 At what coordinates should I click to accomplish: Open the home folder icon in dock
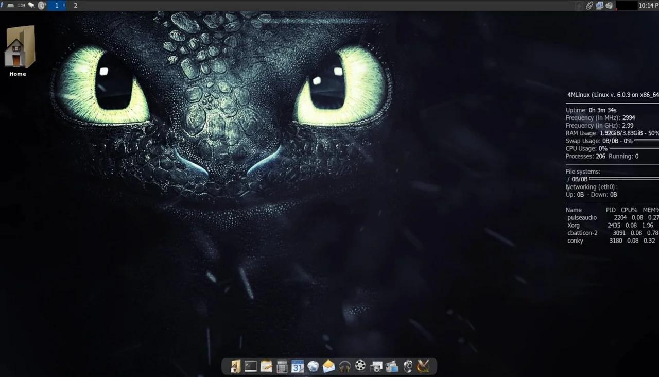click(x=235, y=366)
